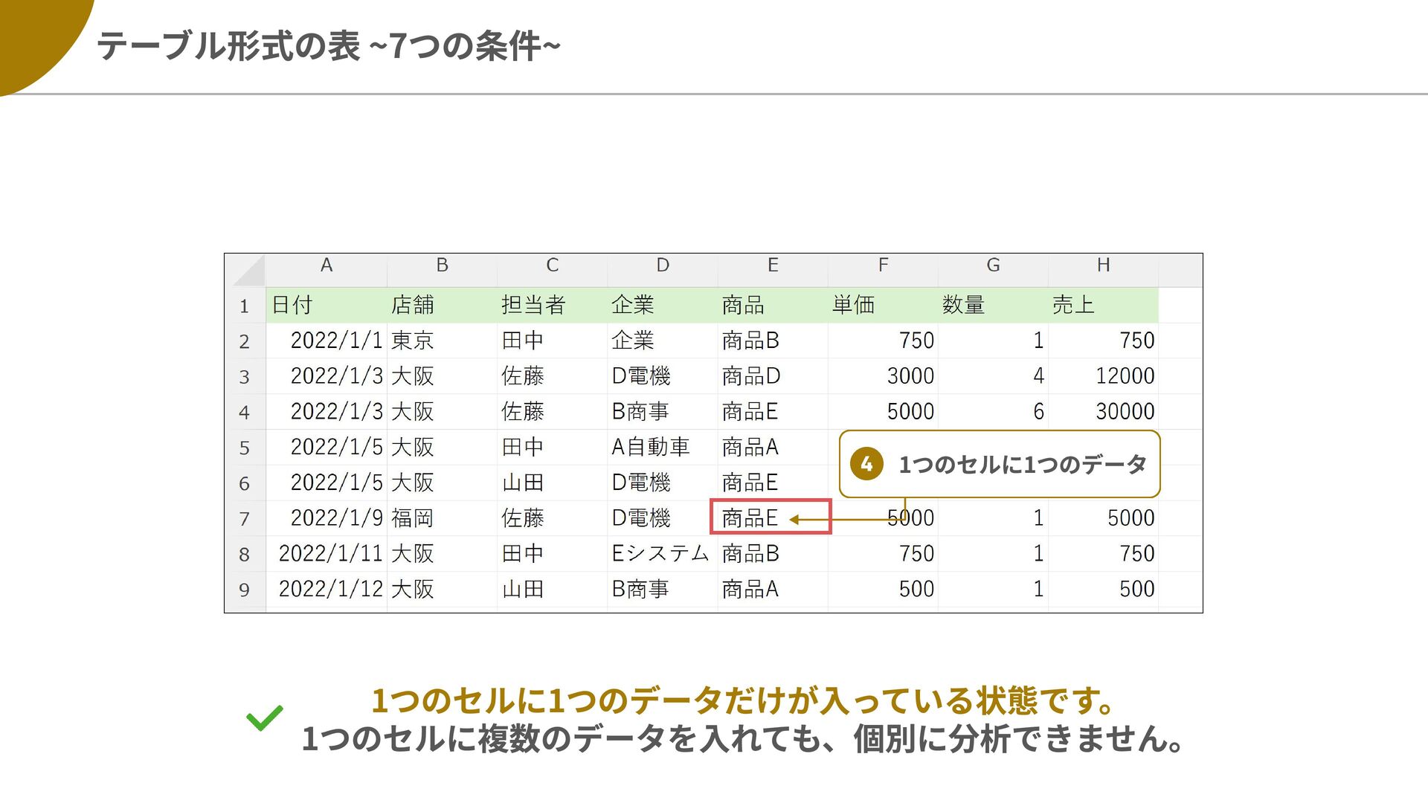
Task: Select the D電機 cell in row 6
Action: 662,483
